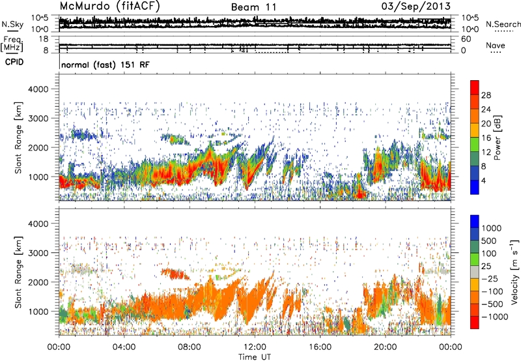
Task: Click the Beam 11 label
Action: (254, 7)
